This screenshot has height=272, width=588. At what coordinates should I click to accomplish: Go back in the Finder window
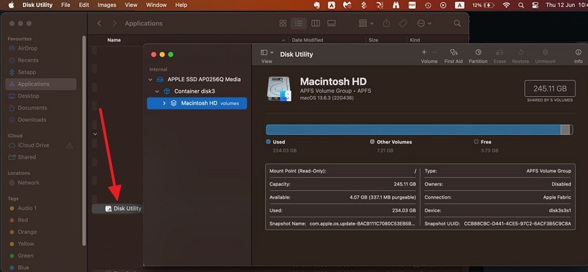pyautogui.click(x=100, y=24)
